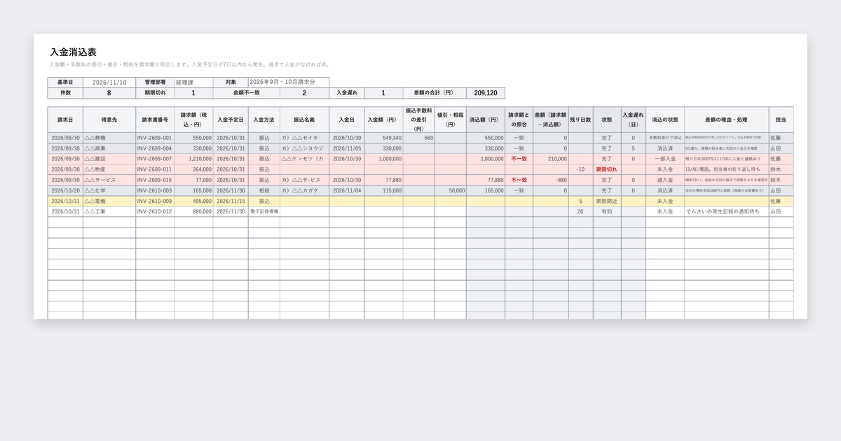The height and width of the screenshot is (441, 841).
Task: Select customer cell △△サービス
Action: click(109, 180)
